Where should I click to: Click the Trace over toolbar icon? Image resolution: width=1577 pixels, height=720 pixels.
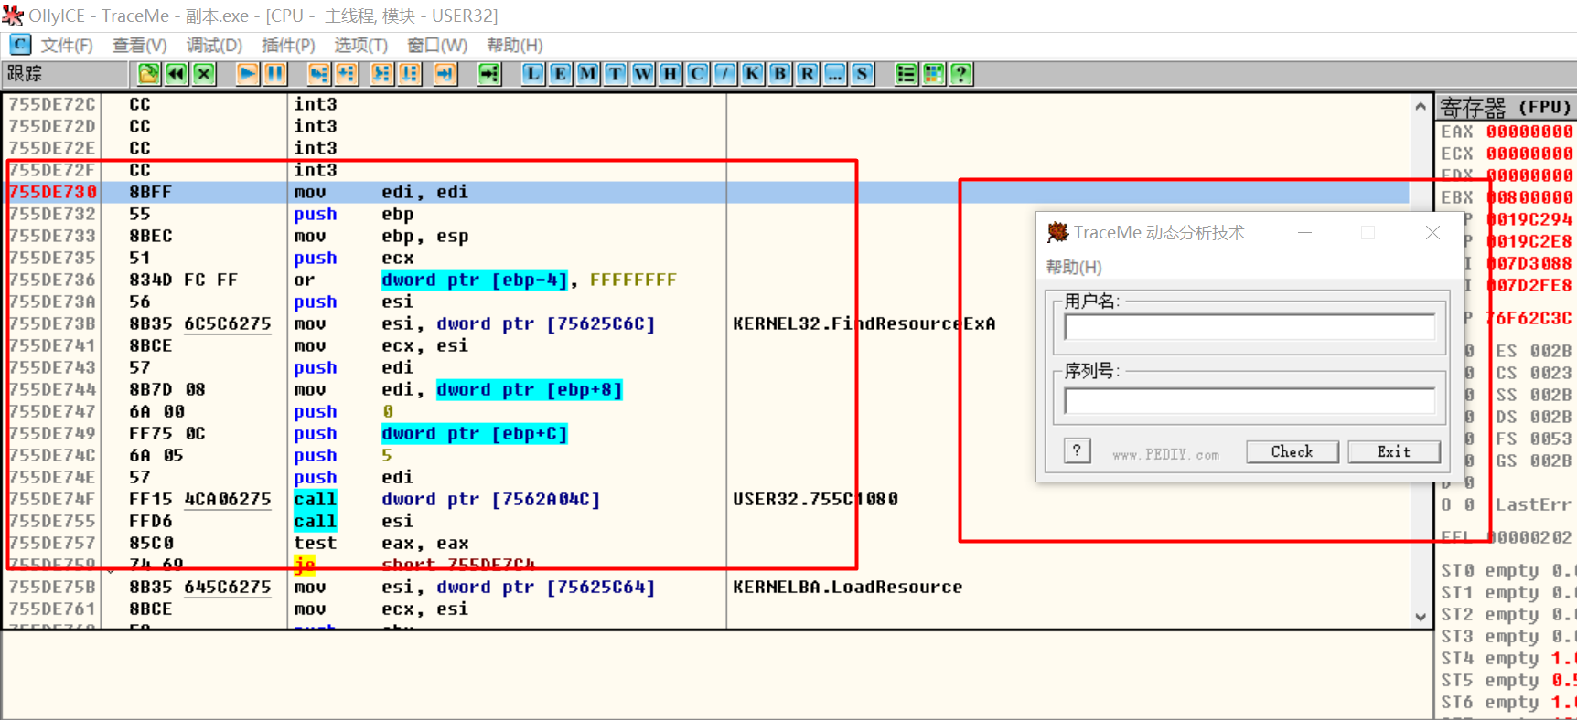pos(410,74)
